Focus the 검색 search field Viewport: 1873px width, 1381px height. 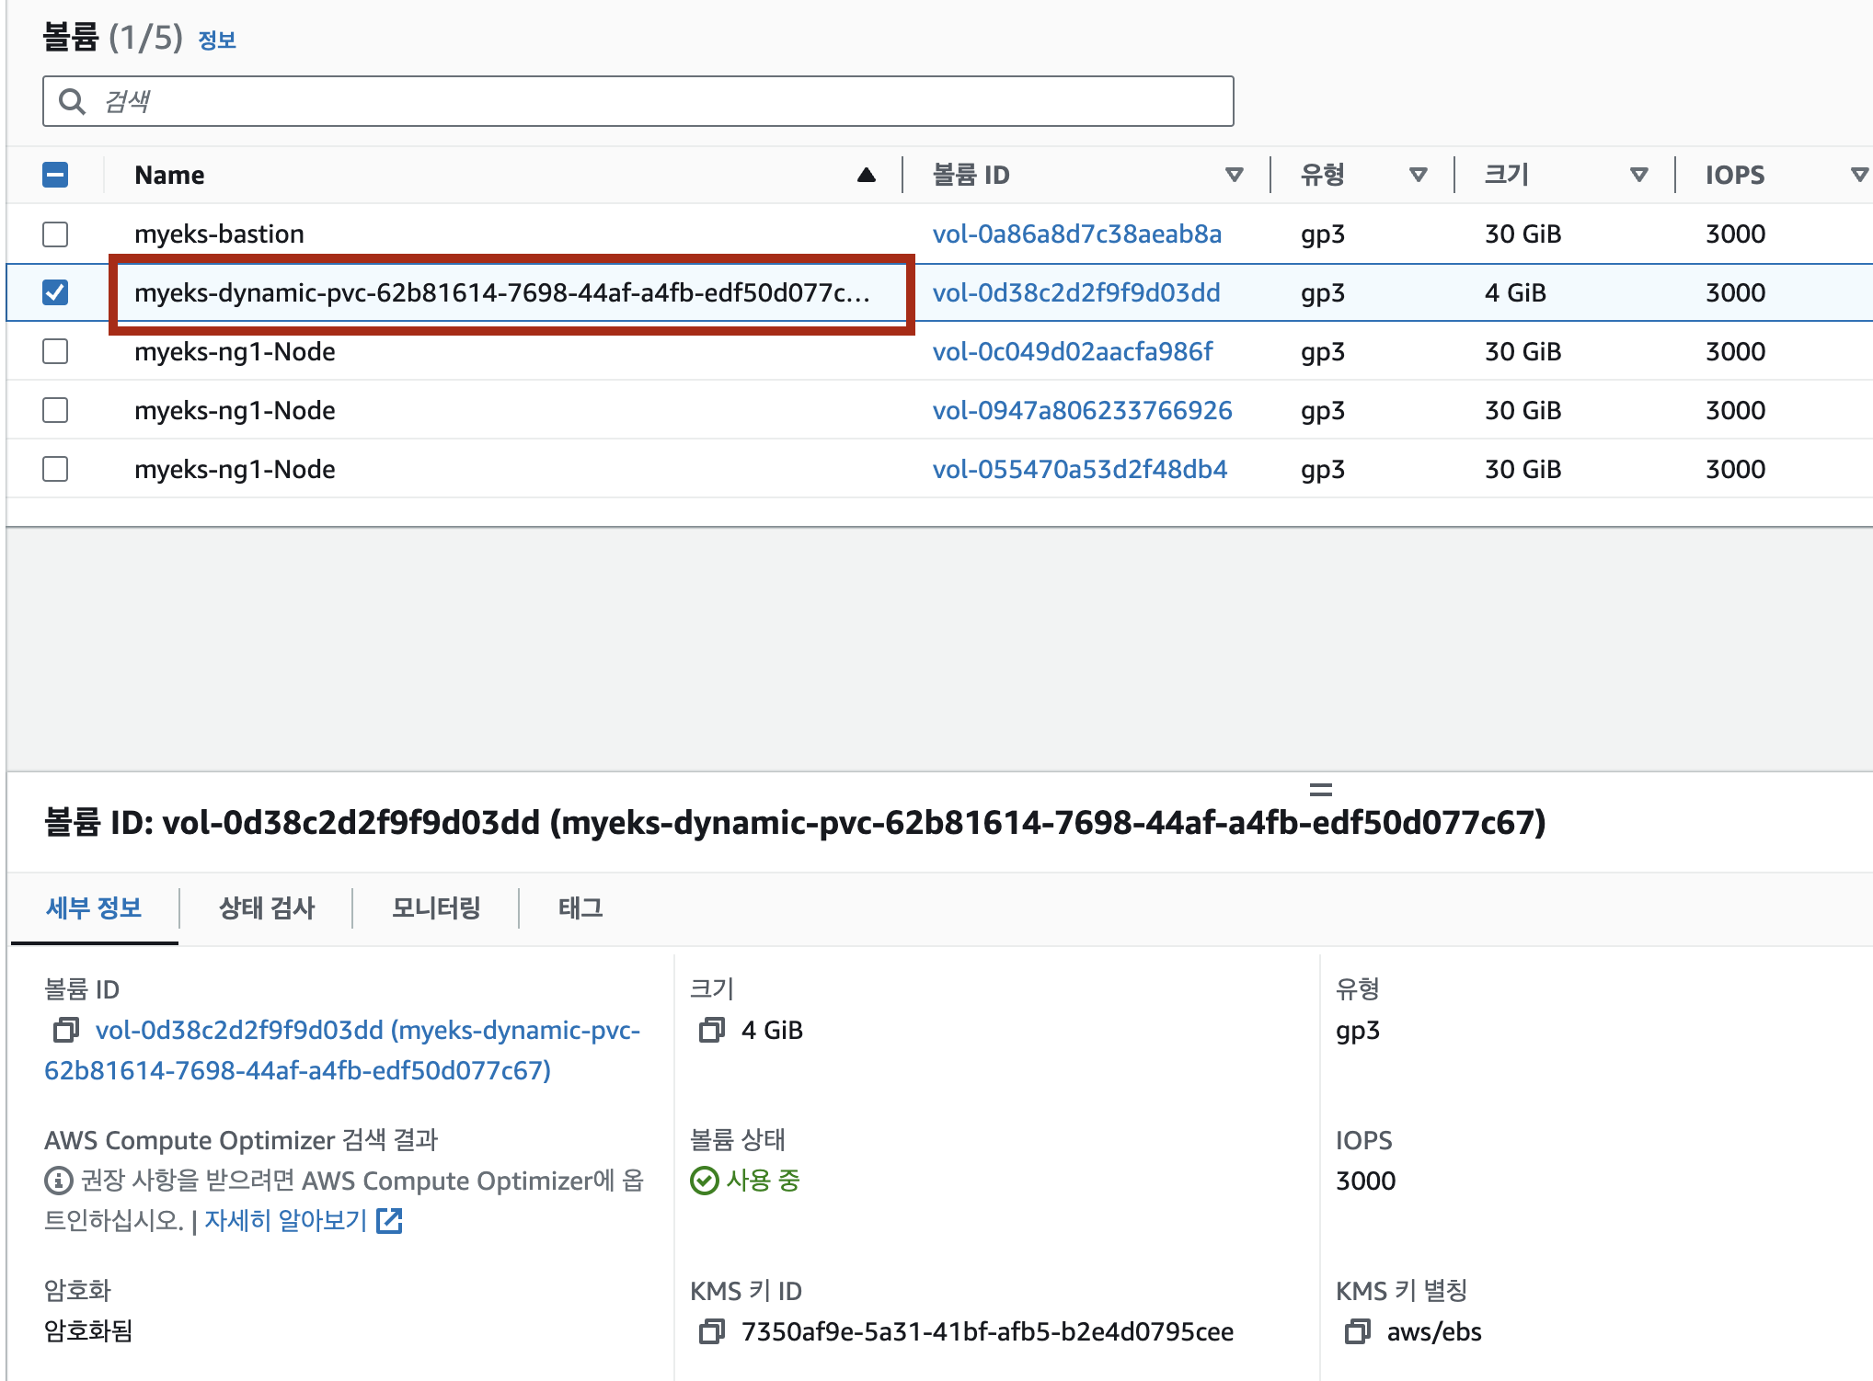coord(644,101)
